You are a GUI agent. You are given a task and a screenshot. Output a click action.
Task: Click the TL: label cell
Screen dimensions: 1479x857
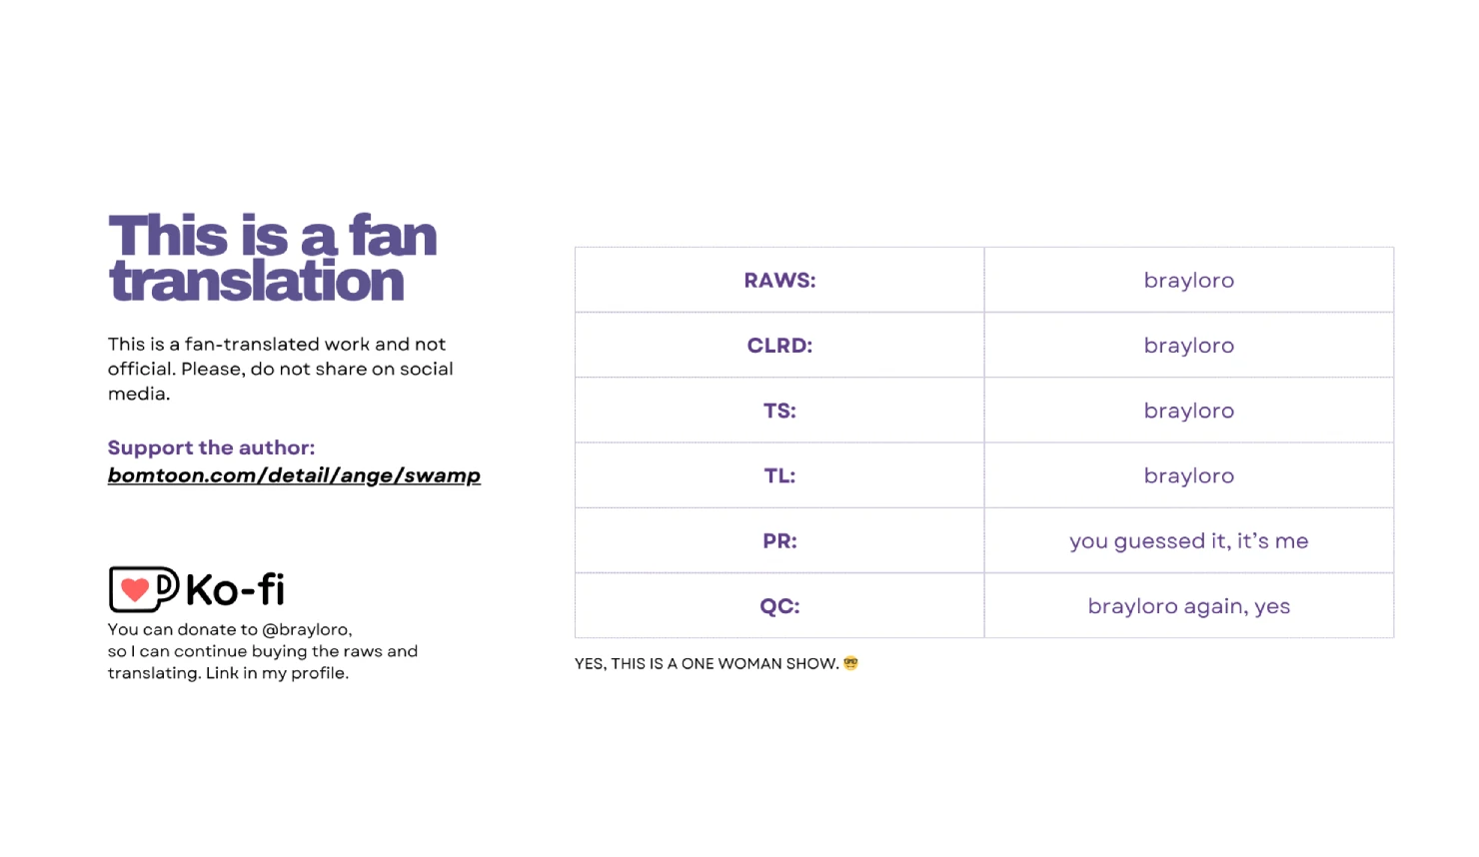(x=779, y=476)
